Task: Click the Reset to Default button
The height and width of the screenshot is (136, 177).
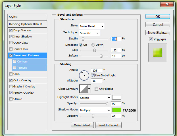Action: [108, 125]
